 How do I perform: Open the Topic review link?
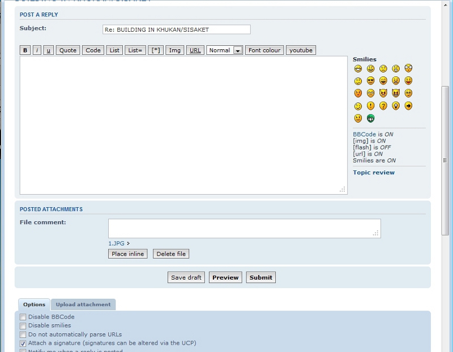[x=374, y=173]
